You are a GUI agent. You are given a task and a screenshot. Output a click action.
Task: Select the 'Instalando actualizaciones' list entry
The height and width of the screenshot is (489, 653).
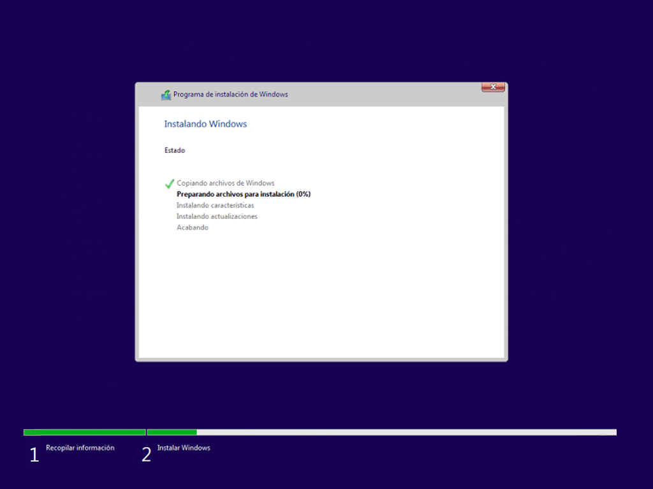pos(216,216)
